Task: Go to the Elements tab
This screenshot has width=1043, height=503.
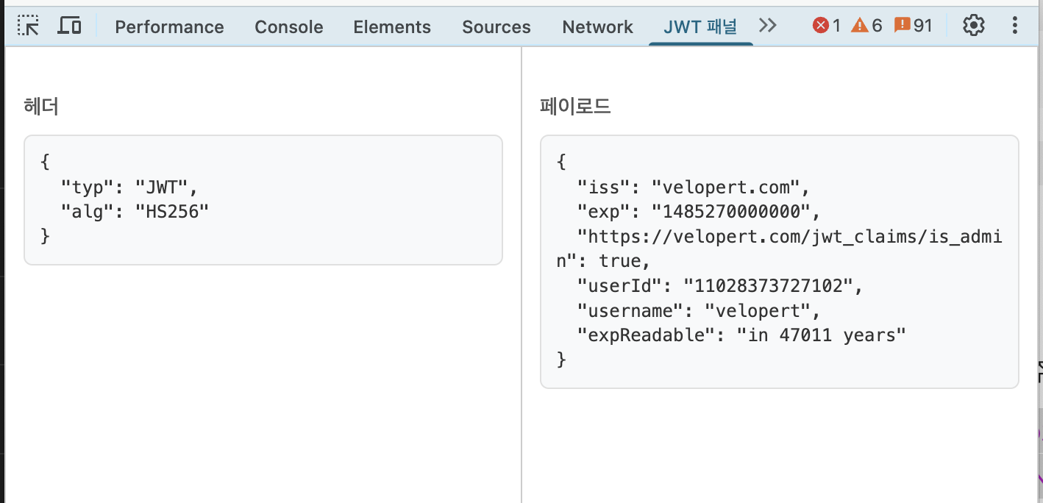Action: pyautogui.click(x=392, y=27)
